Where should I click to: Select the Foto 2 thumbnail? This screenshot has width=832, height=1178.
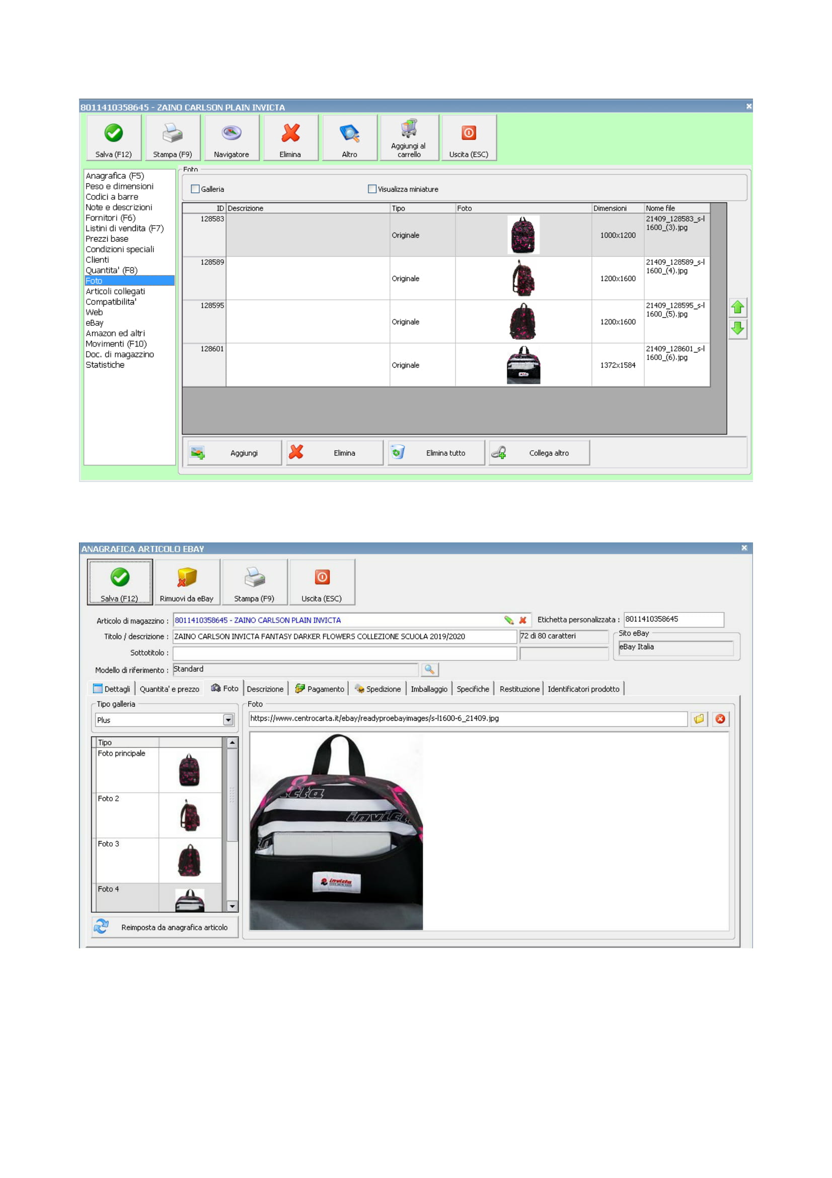point(189,815)
